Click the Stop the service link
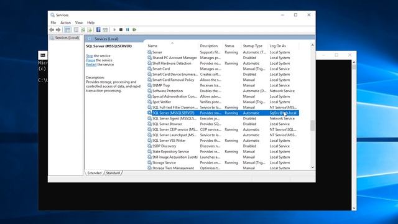This screenshot has height=224, width=398. click(x=90, y=55)
